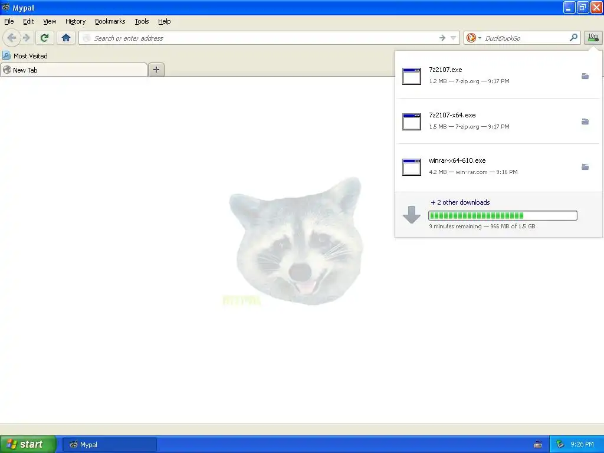Open the Bookmarks menu
This screenshot has width=604, height=453.
coord(110,21)
